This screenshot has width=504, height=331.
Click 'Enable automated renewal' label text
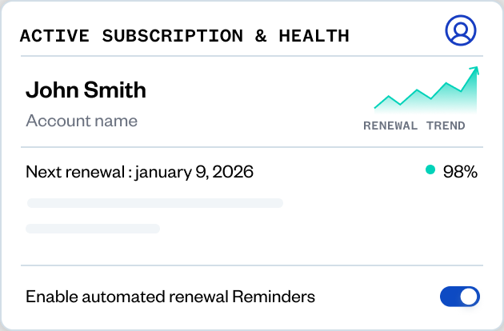click(x=126, y=297)
